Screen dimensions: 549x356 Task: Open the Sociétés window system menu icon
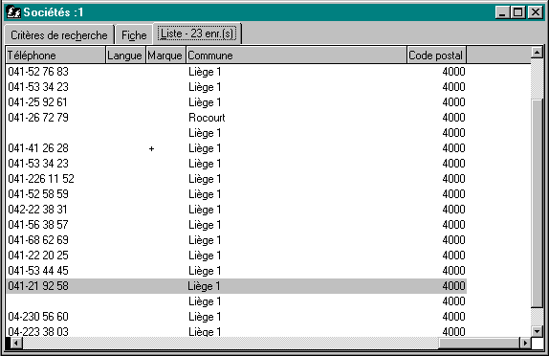coord(13,12)
